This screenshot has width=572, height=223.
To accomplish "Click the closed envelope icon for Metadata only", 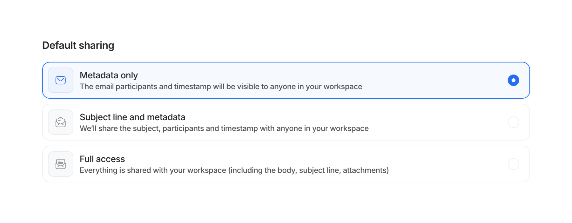I will pyautogui.click(x=60, y=80).
